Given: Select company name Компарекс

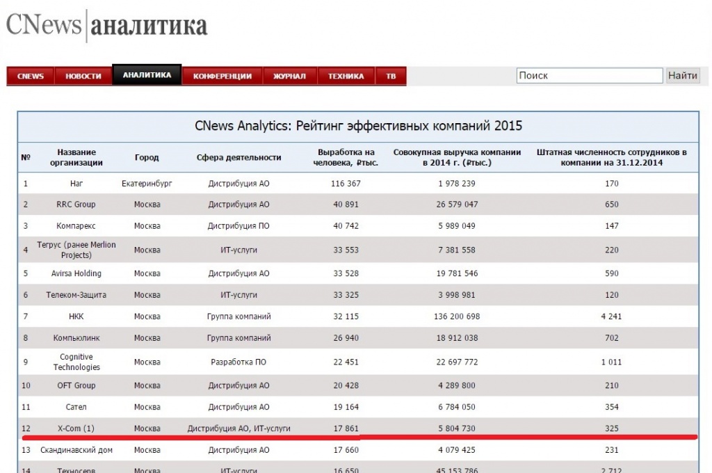Looking at the screenshot, I should coord(76,226).
